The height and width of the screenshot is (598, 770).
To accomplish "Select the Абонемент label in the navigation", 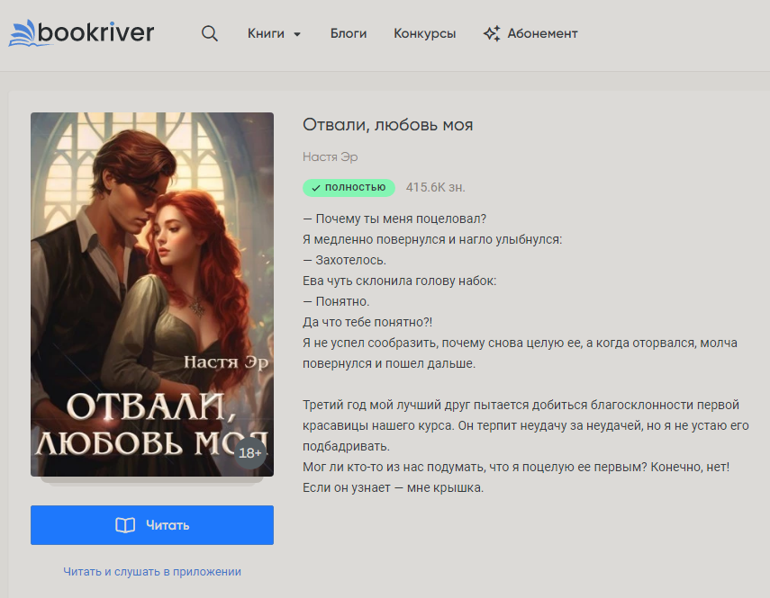I will [542, 34].
